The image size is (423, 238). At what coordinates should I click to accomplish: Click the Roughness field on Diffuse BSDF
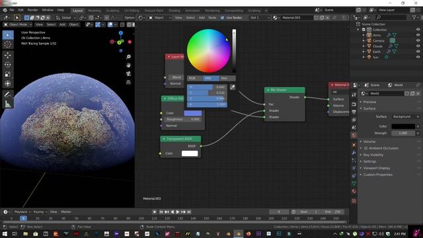click(183, 119)
